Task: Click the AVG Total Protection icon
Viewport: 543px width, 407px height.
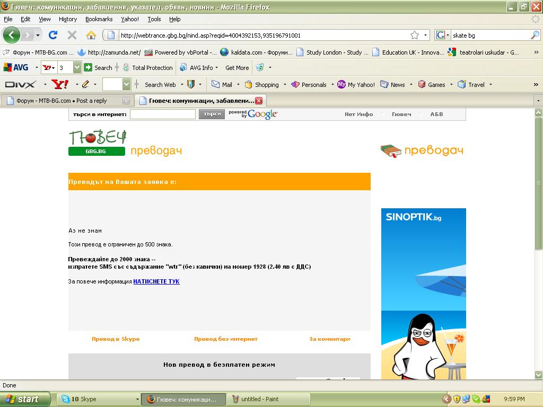Action: (126, 68)
